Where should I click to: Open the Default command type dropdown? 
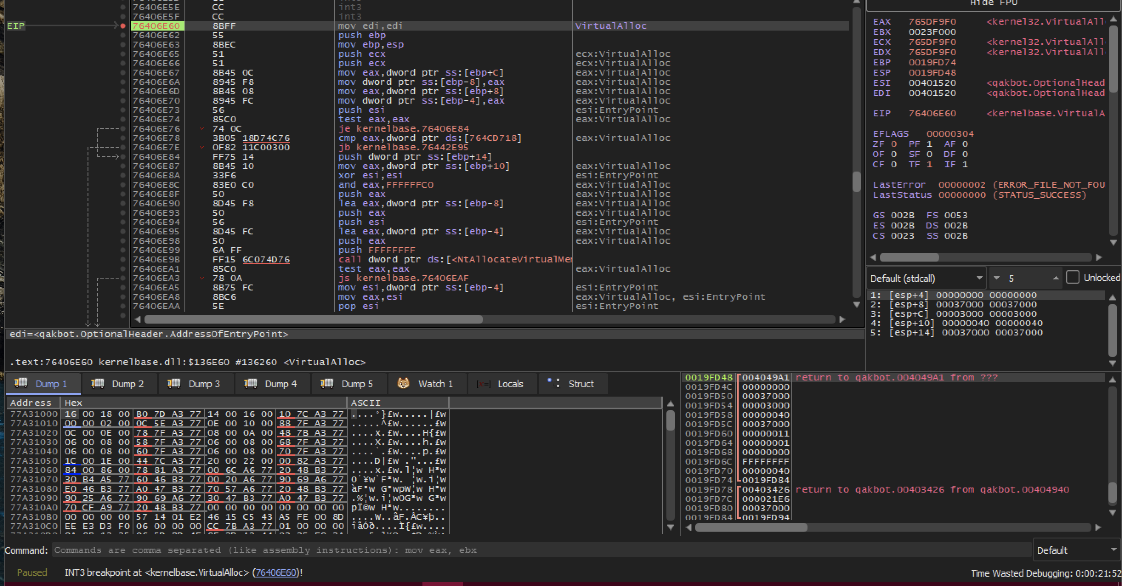(x=1076, y=550)
